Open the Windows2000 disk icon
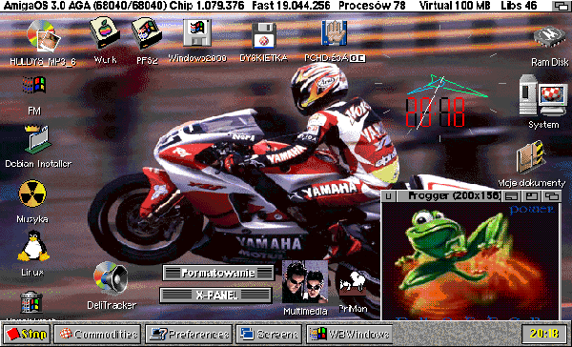 pos(197,33)
